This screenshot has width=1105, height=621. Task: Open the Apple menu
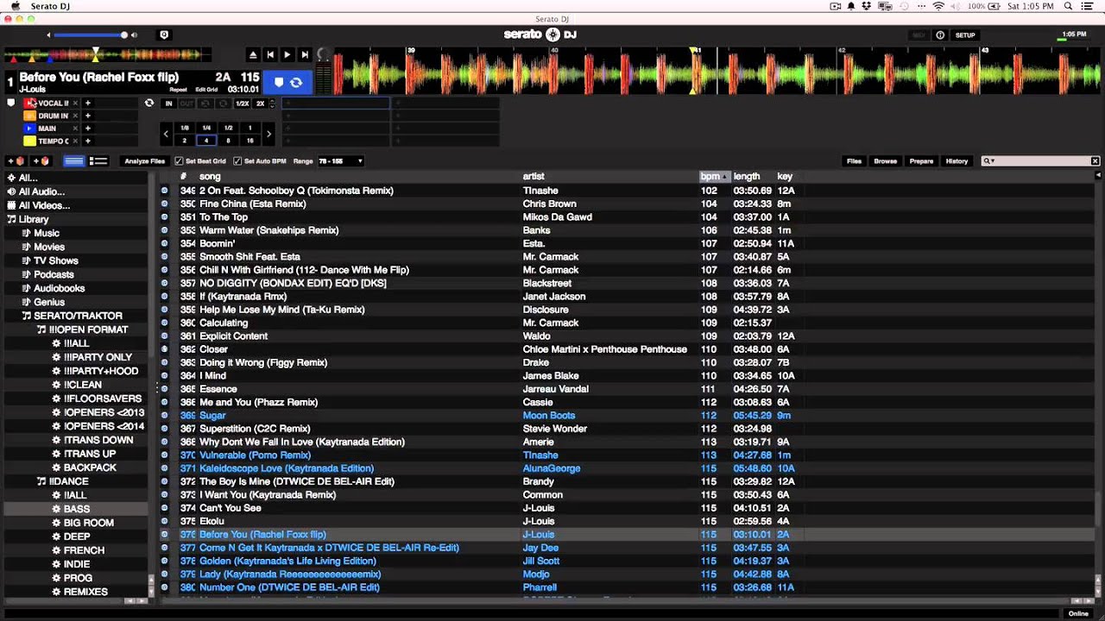[15, 6]
